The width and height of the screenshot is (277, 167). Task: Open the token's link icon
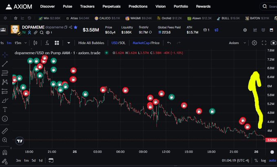35,33
